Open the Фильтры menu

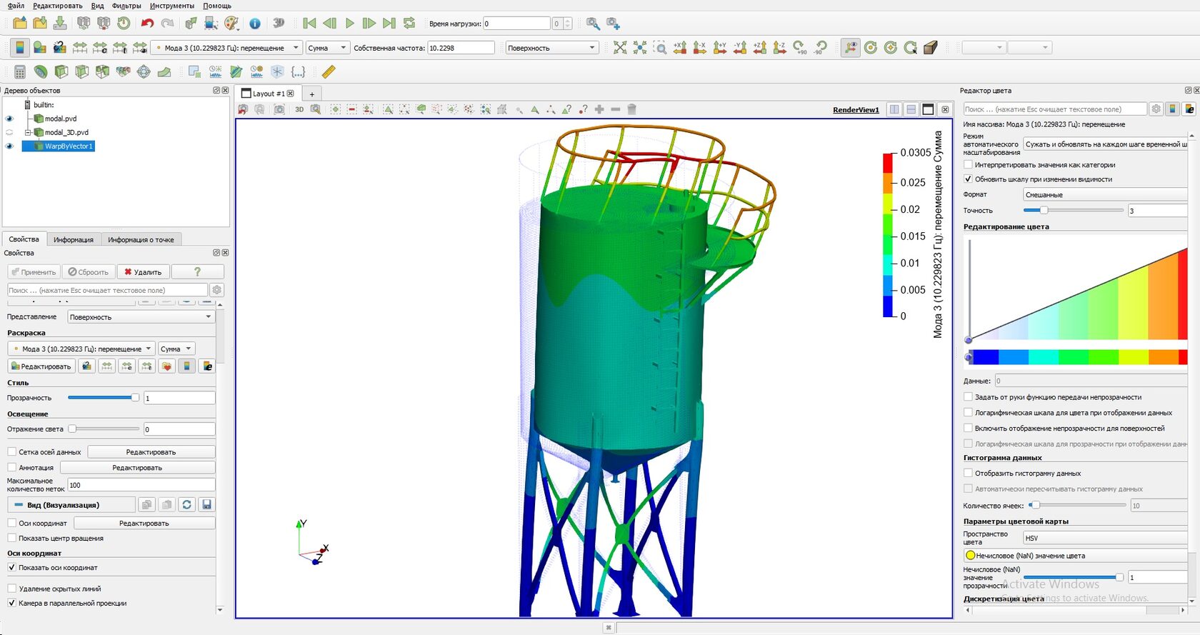(x=126, y=6)
